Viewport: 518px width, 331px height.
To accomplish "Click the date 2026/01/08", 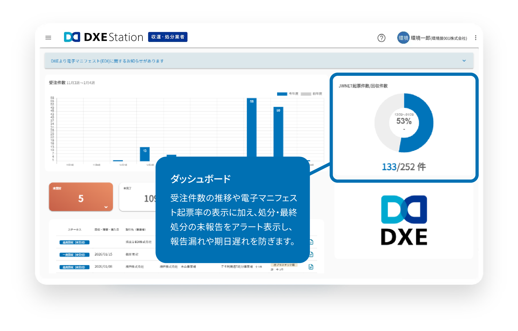I will [x=103, y=266].
